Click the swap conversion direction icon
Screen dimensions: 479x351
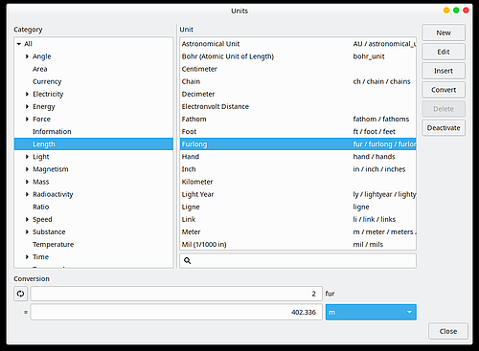tap(20, 294)
